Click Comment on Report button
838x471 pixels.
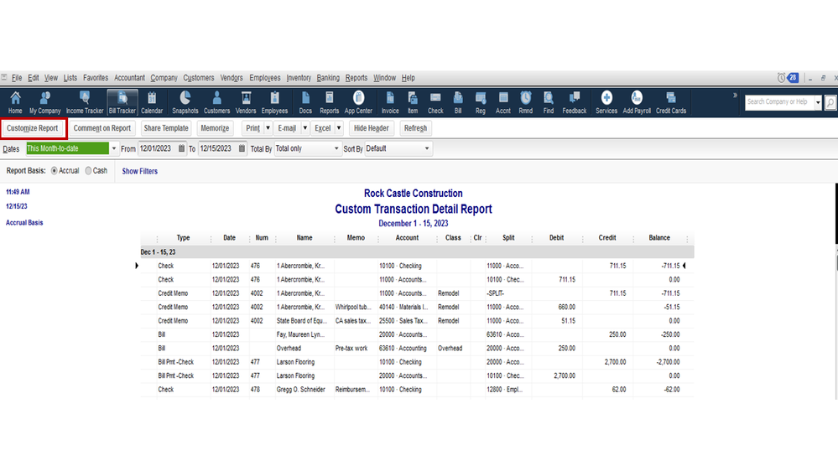(x=102, y=128)
